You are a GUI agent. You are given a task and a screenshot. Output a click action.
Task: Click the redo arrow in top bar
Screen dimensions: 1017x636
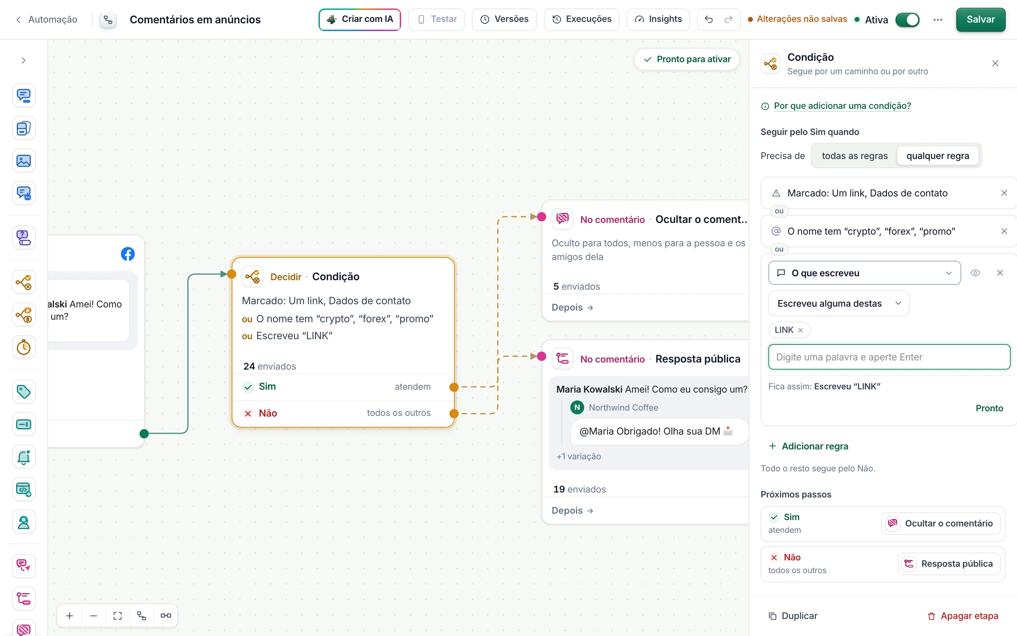tap(729, 19)
